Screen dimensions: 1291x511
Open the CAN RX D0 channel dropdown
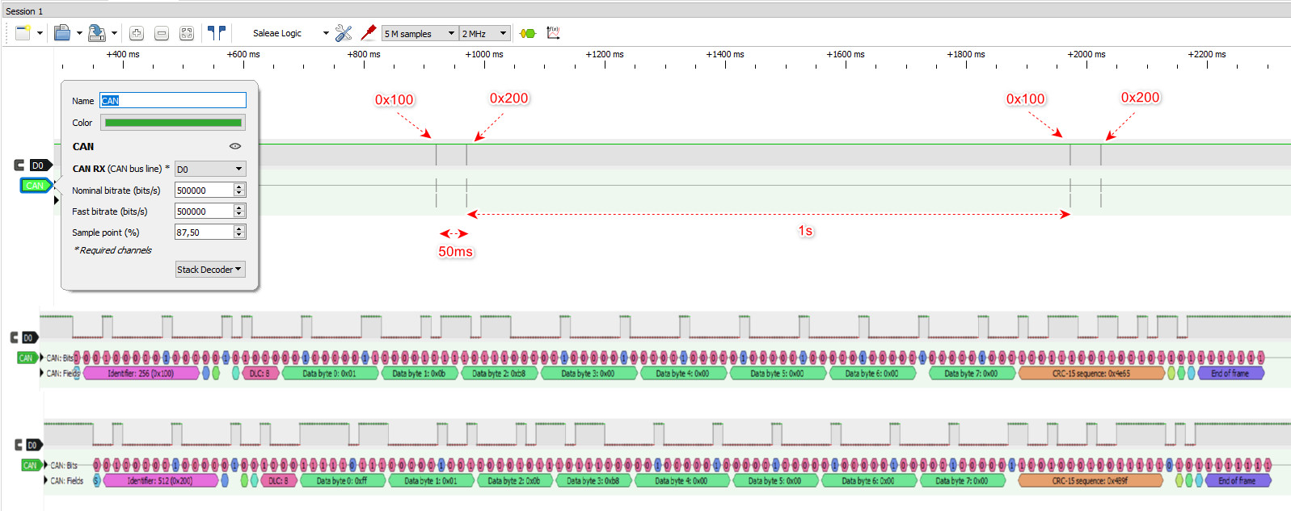tap(210, 169)
